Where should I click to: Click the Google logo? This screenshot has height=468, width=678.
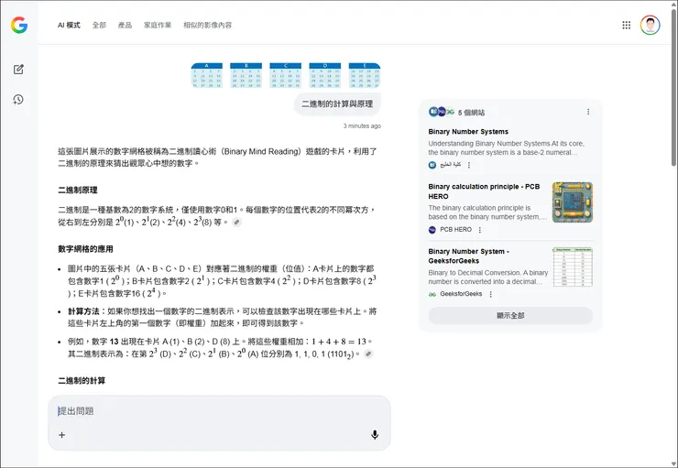coord(19,25)
